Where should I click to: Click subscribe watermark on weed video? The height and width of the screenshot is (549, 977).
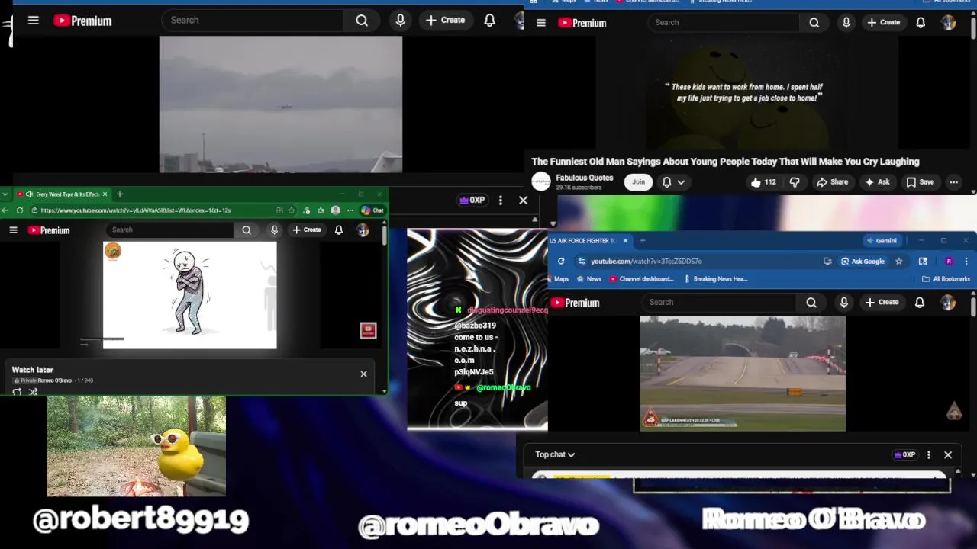tap(368, 330)
